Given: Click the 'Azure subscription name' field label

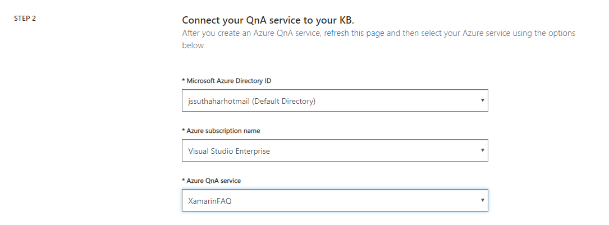Looking at the screenshot, I should click(223, 131).
